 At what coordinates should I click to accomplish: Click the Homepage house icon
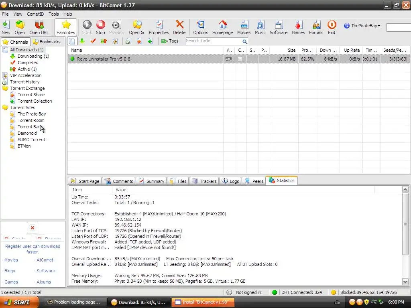[x=222, y=27]
